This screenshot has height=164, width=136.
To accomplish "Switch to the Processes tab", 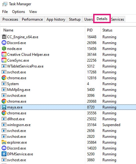I will 10,19.
